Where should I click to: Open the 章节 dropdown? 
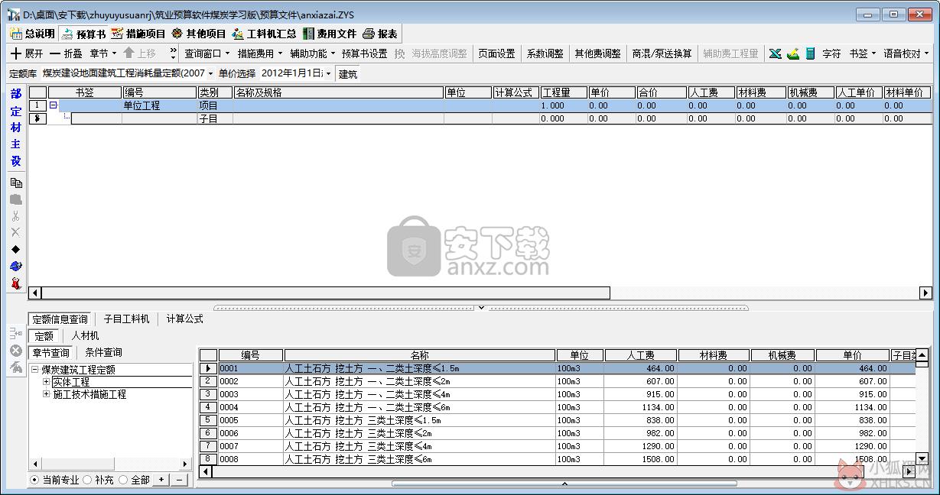103,53
